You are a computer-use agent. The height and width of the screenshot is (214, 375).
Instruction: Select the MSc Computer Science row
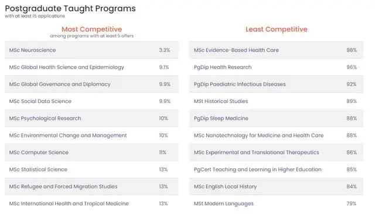pos(91,153)
